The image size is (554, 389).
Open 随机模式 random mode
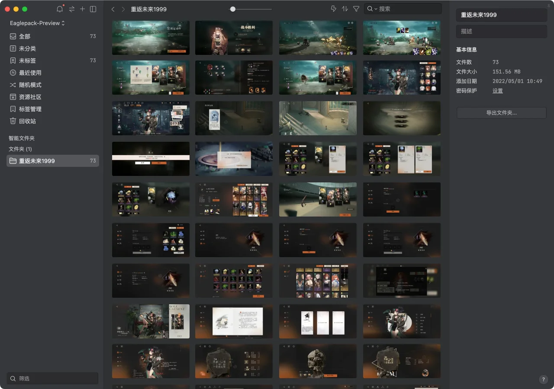click(30, 85)
